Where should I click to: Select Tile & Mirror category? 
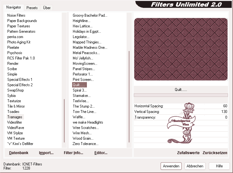click(x=16, y=106)
